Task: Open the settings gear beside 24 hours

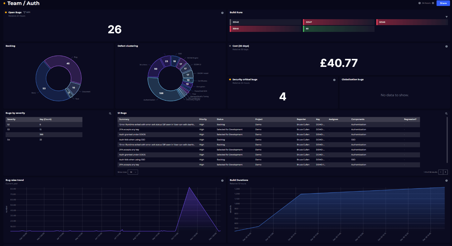Action: (x=433, y=3)
